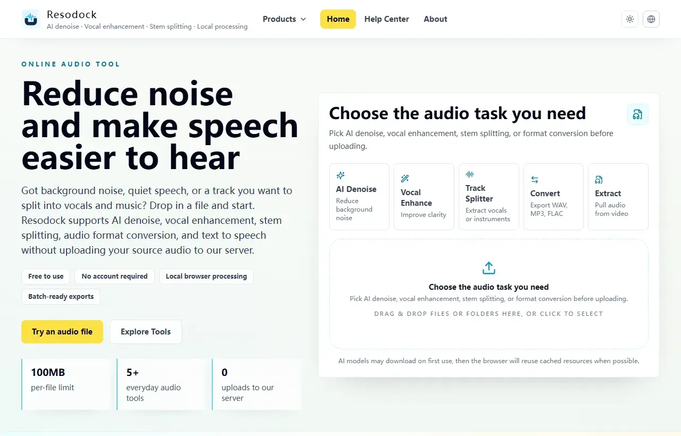Click the 'Improve clarity' description text
The image size is (681, 436).
click(x=423, y=215)
